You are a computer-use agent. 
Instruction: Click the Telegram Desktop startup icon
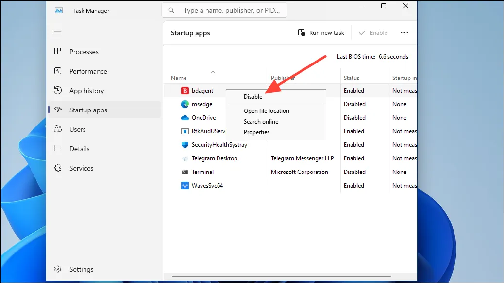pyautogui.click(x=185, y=158)
